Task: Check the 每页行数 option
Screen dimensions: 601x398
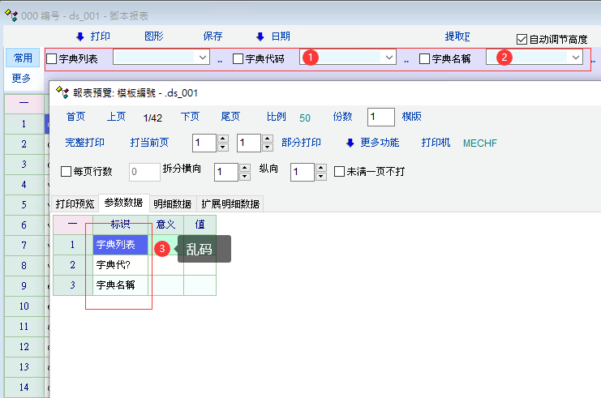Action: tap(67, 172)
